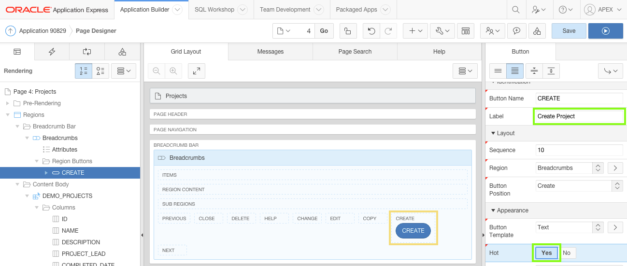Open the Team Development people menu

(493, 31)
